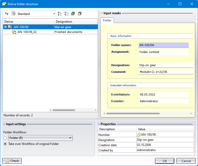The width and height of the screenshot is (198, 166).
Task: Click the refresh arrows icon in toolbar
Action: pos(7,14)
